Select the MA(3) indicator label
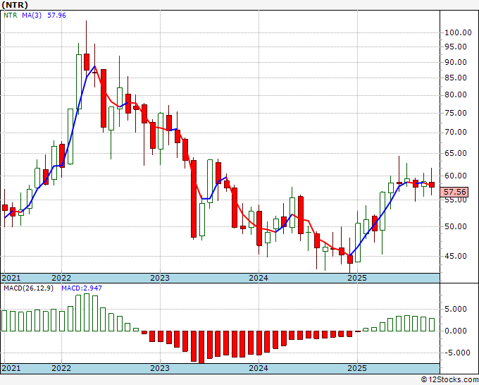 [x=32, y=16]
